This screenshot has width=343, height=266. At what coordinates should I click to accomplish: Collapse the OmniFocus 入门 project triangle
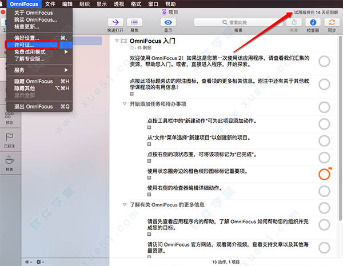(x=117, y=41)
